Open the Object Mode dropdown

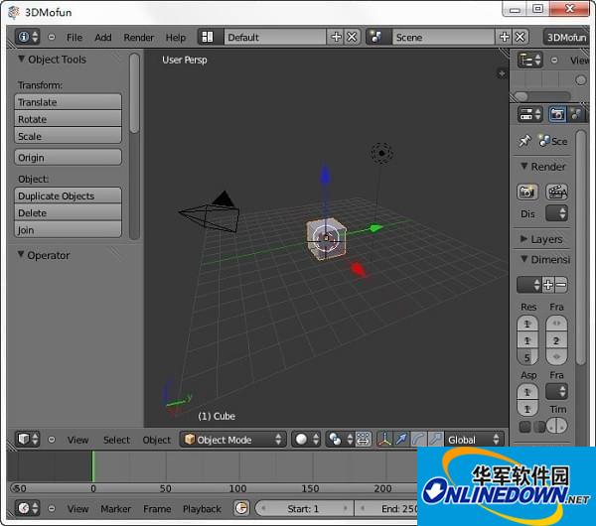233,440
